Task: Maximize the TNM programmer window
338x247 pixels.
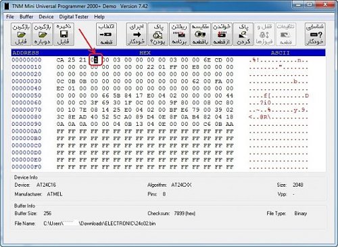Action: pyautogui.click(x=310, y=5)
